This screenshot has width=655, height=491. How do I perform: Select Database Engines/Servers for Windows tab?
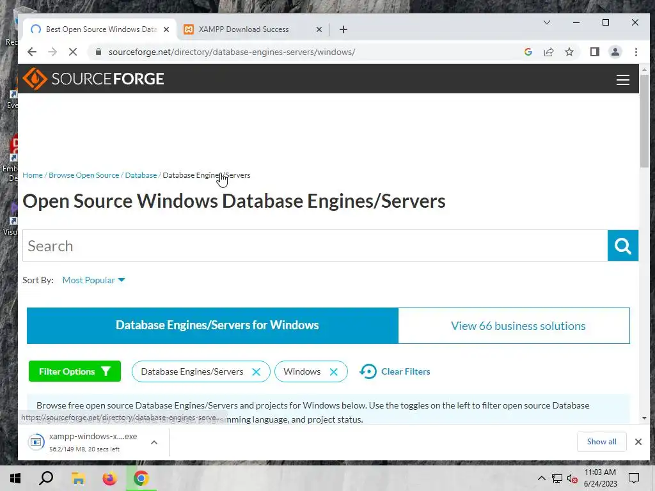pyautogui.click(x=212, y=325)
